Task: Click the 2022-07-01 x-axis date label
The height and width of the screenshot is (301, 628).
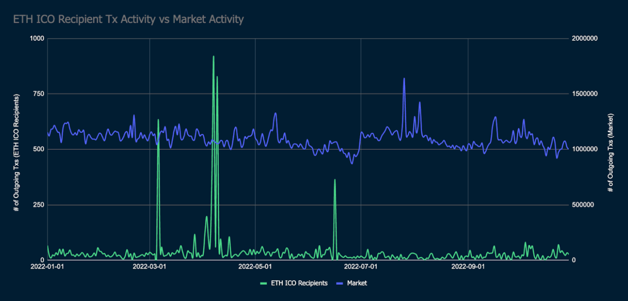Action: tap(361, 267)
